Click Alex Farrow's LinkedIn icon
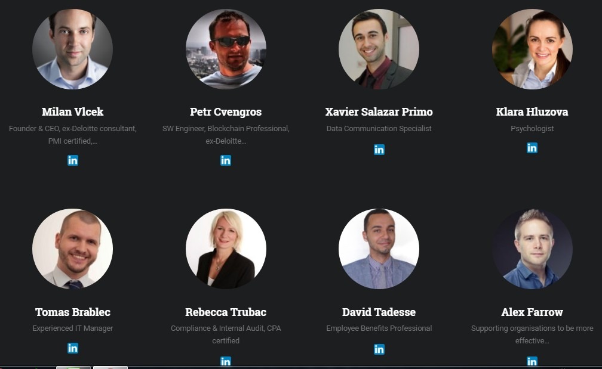The height and width of the screenshot is (369, 602). [532, 361]
